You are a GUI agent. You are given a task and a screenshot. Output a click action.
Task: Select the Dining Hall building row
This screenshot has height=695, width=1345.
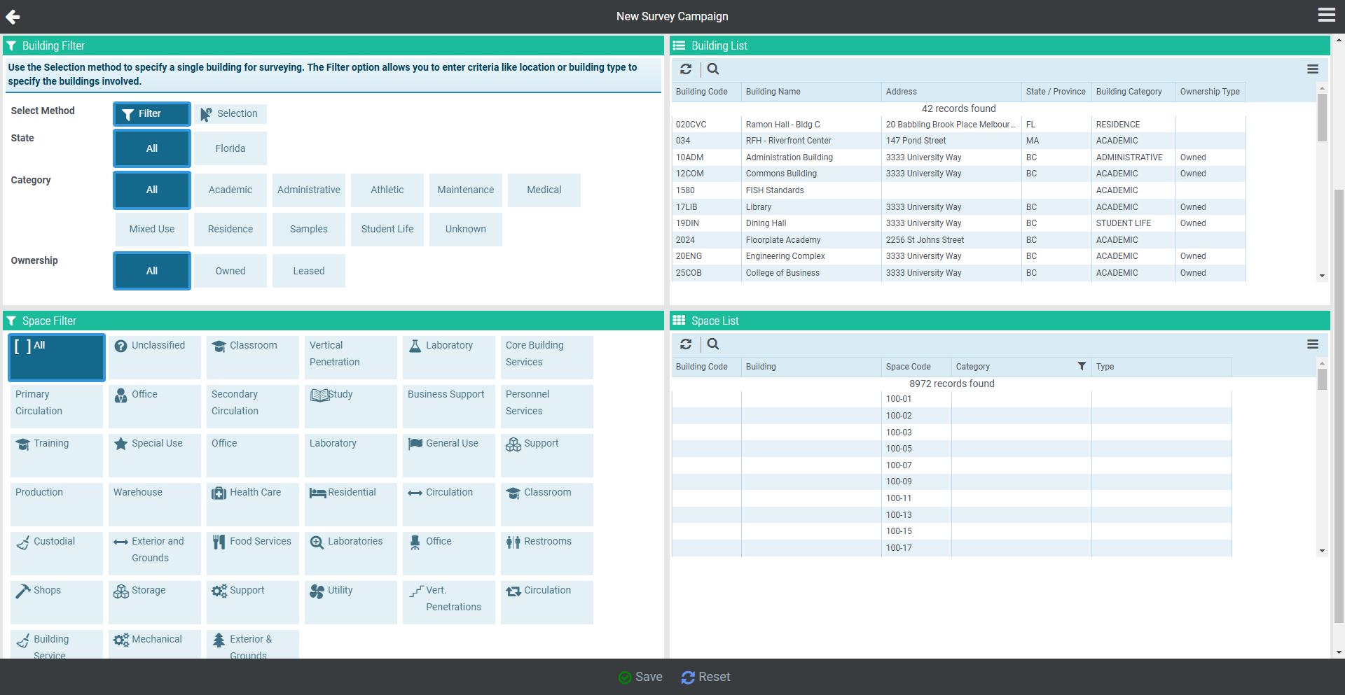tap(958, 223)
